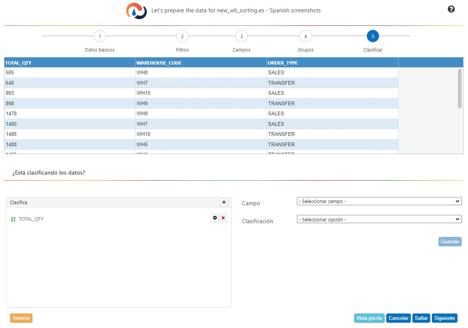Click the help question mark icon
The image size is (468, 328).
pyautogui.click(x=451, y=9)
